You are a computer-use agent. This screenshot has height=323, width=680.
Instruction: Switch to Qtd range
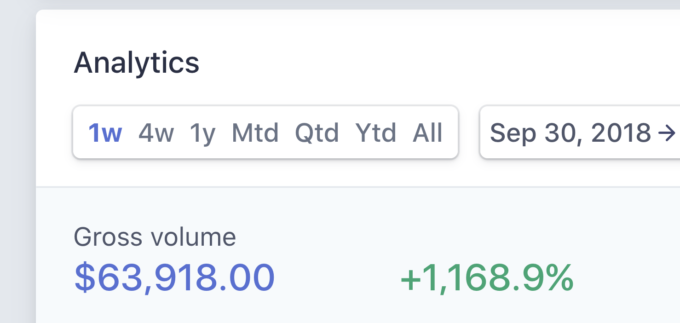tap(317, 133)
